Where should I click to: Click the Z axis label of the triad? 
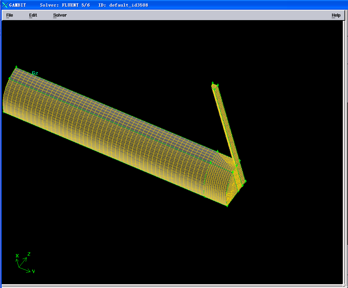[29, 254]
